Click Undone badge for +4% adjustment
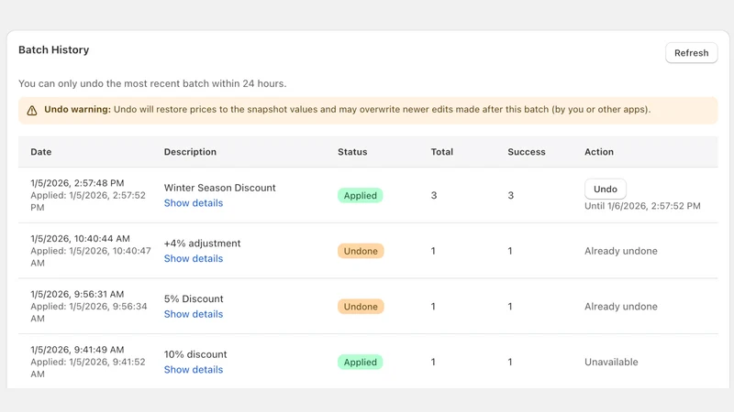Image resolution: width=734 pixels, height=412 pixels. point(361,251)
